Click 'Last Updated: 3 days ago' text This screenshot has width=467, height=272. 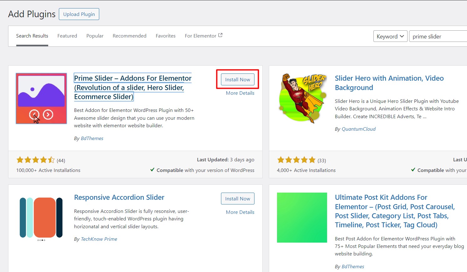pos(225,159)
